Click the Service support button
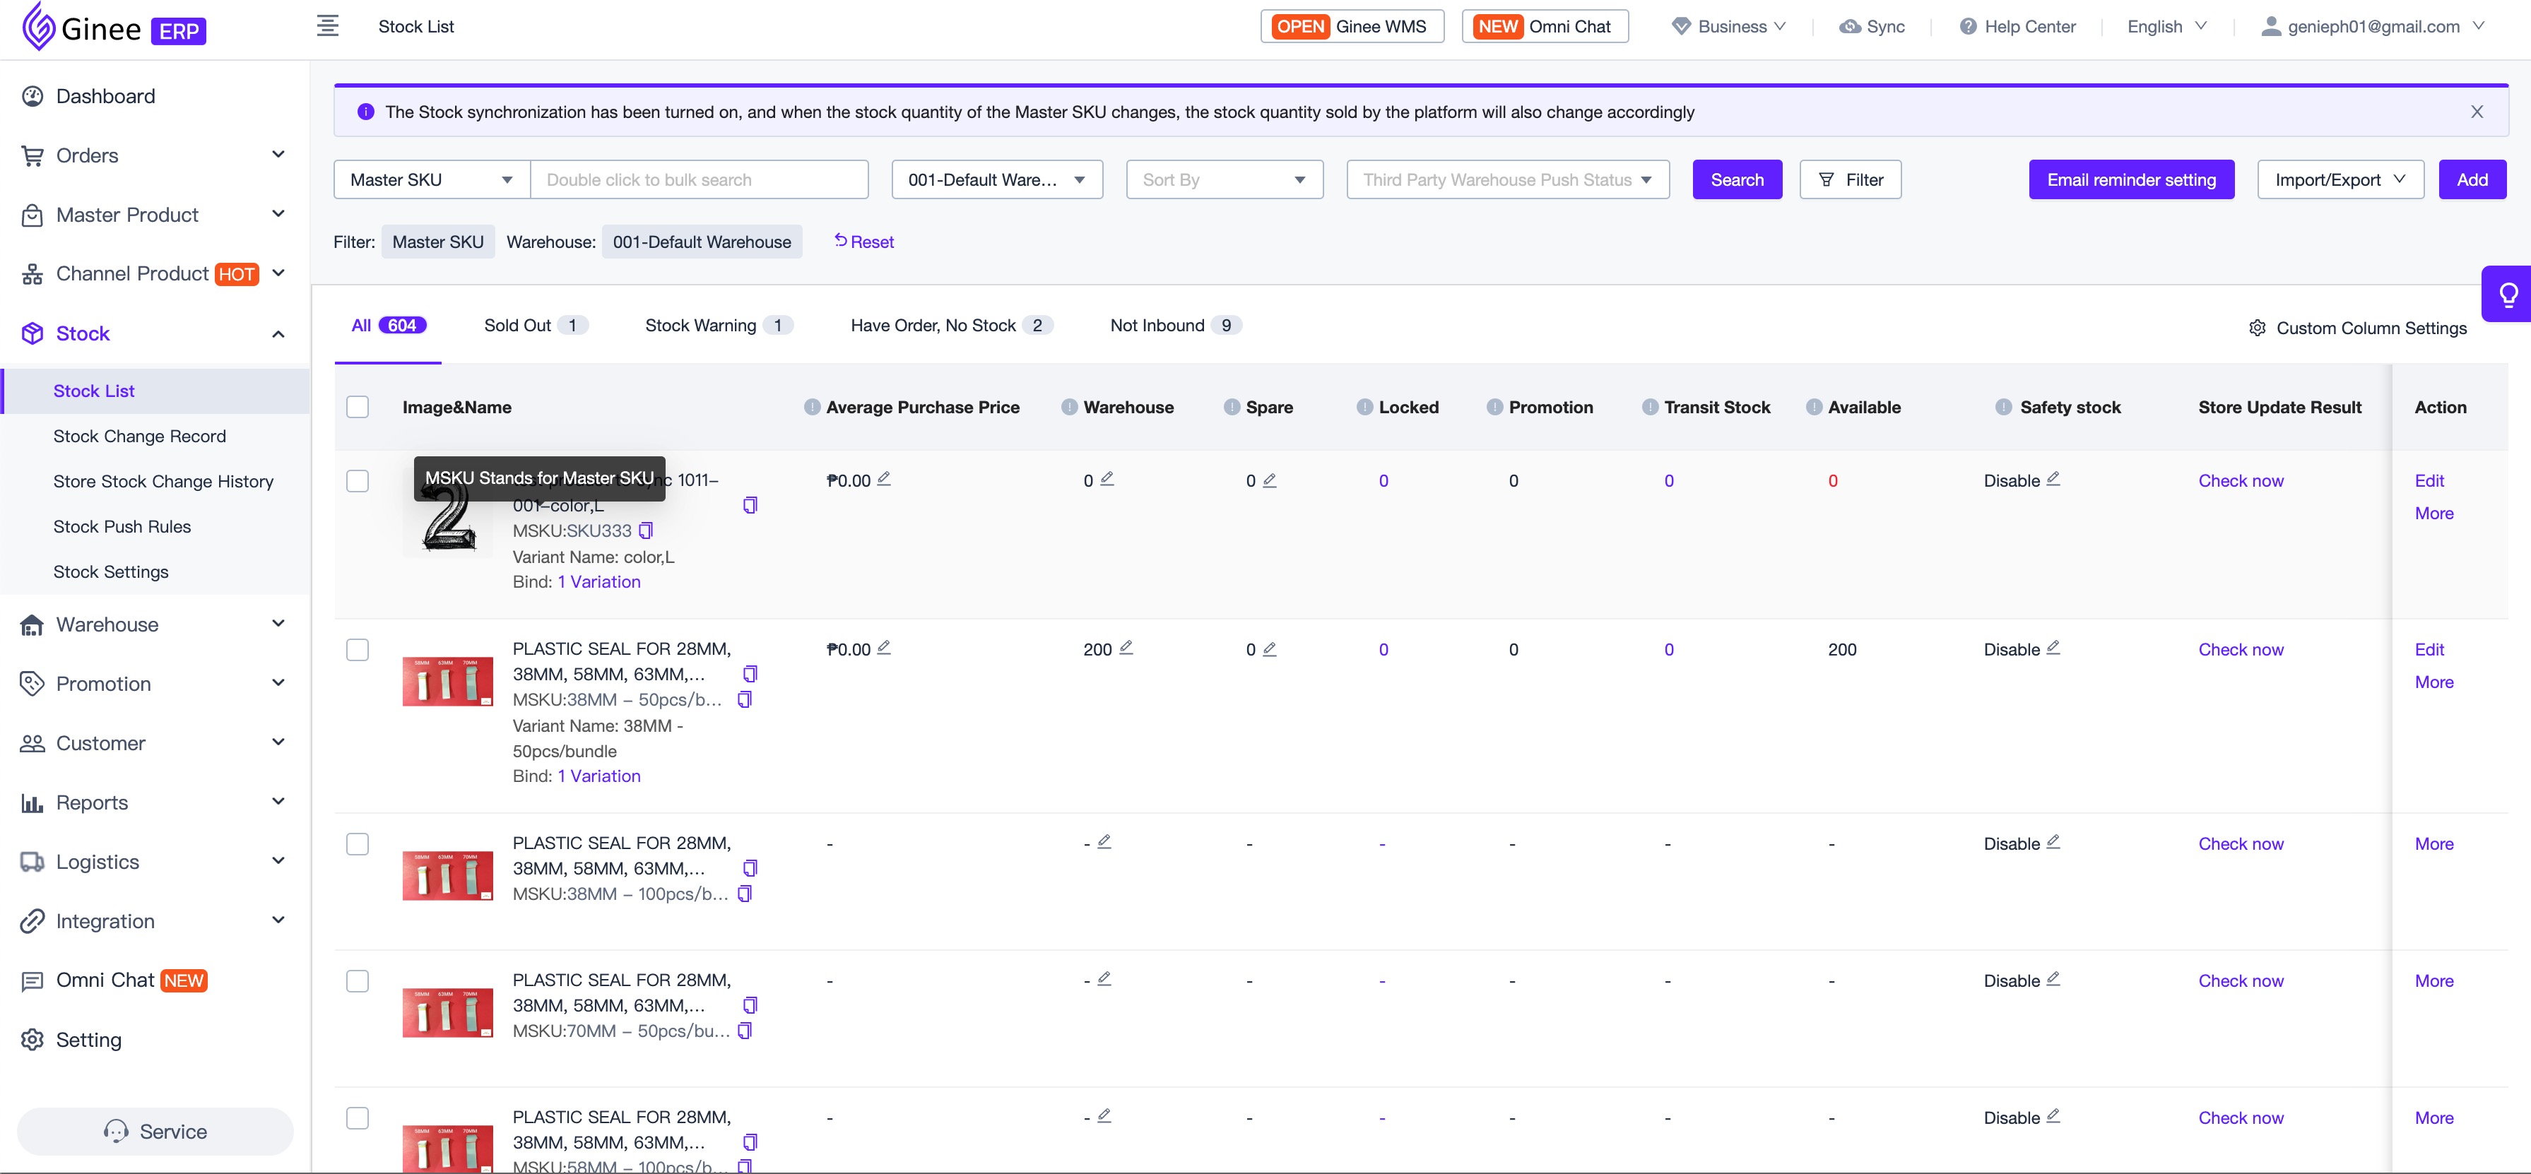This screenshot has width=2531, height=1174. click(155, 1132)
